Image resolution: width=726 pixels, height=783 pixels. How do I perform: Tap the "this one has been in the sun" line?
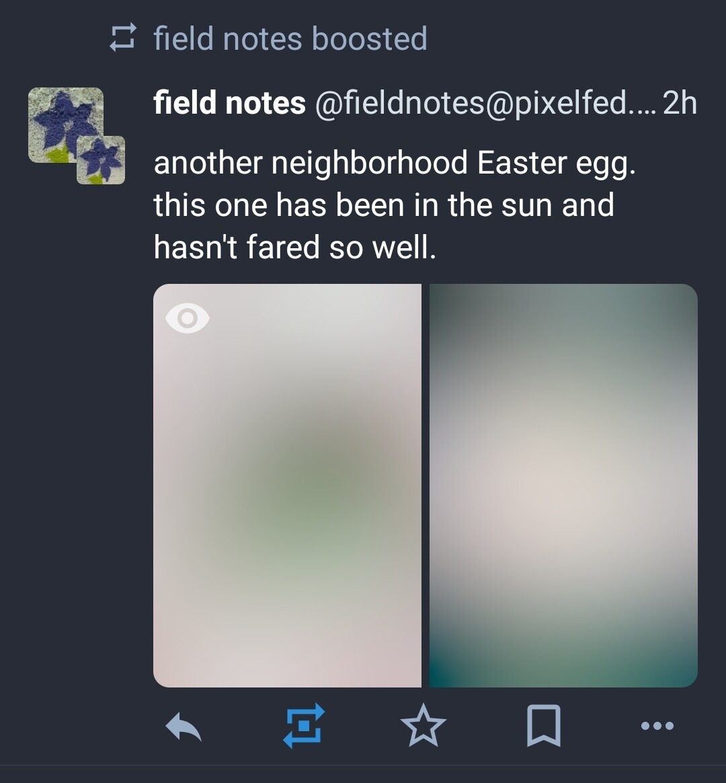(383, 205)
